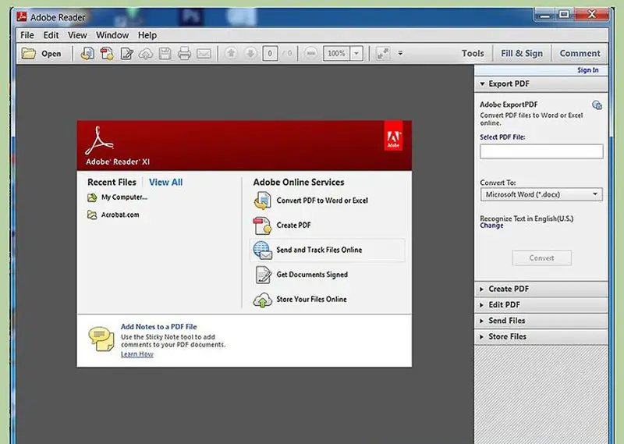Go to next page with down arrow
Image resolution: width=624 pixels, height=444 pixels.
click(x=250, y=53)
